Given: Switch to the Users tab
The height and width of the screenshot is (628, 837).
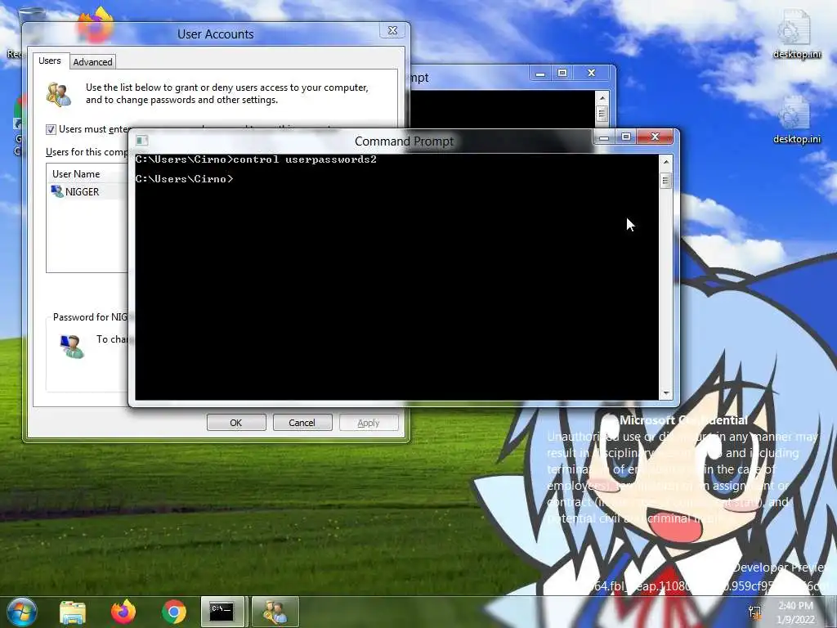Looking at the screenshot, I should (x=50, y=61).
